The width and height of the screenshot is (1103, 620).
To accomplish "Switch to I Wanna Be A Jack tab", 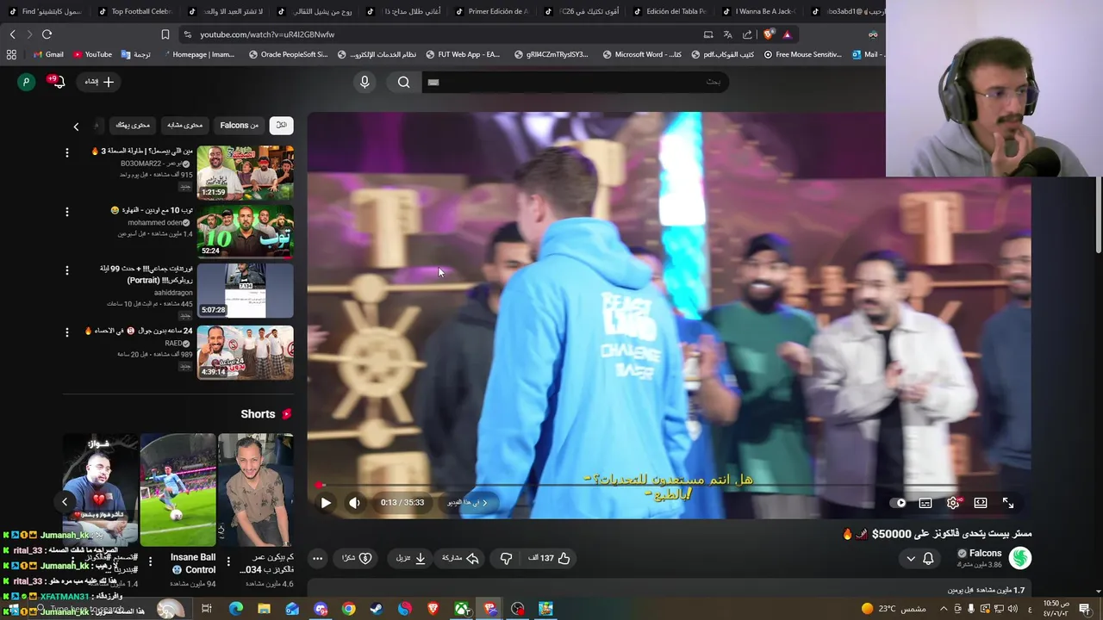I will coord(758,11).
